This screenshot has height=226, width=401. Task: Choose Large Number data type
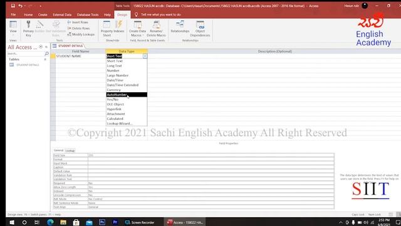pos(127,75)
